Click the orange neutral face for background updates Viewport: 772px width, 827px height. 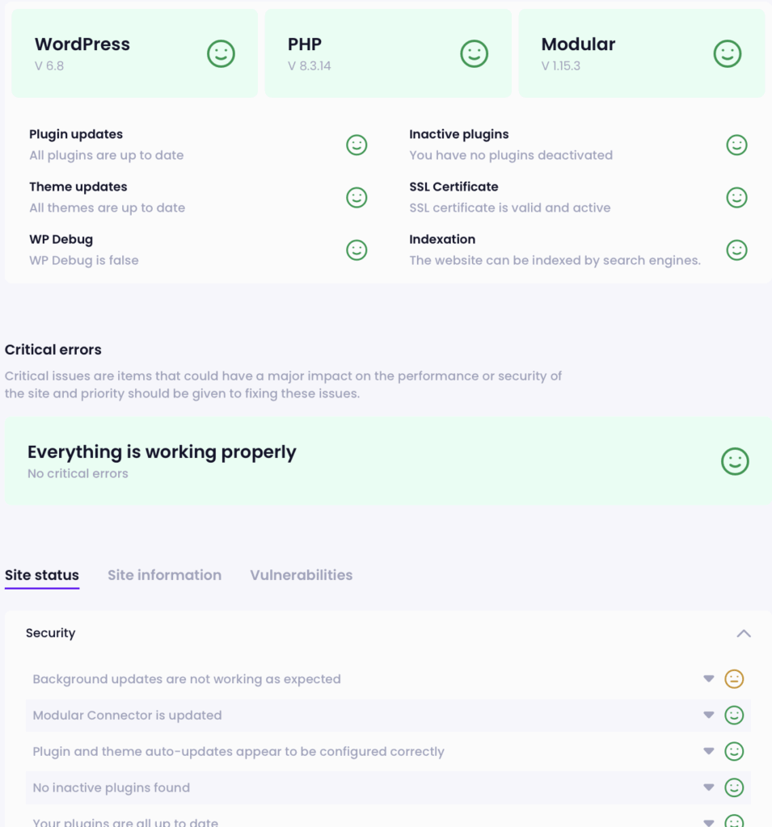pos(734,678)
